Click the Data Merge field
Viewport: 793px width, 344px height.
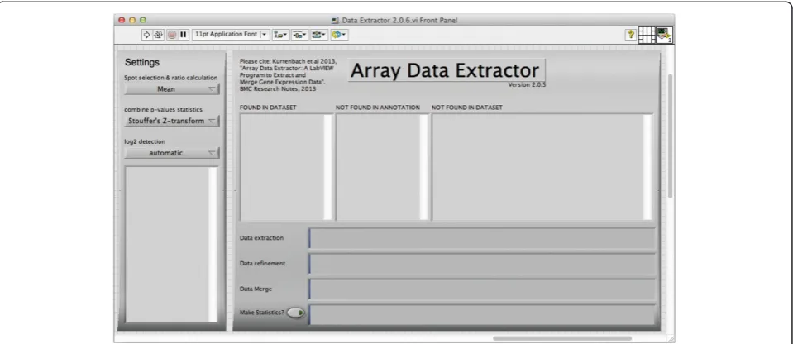click(482, 289)
